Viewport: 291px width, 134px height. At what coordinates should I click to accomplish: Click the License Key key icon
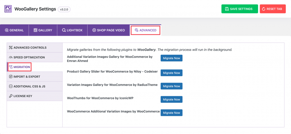point(11,96)
